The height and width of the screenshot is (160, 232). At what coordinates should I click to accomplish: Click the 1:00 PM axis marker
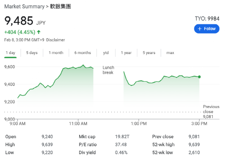point(139,124)
